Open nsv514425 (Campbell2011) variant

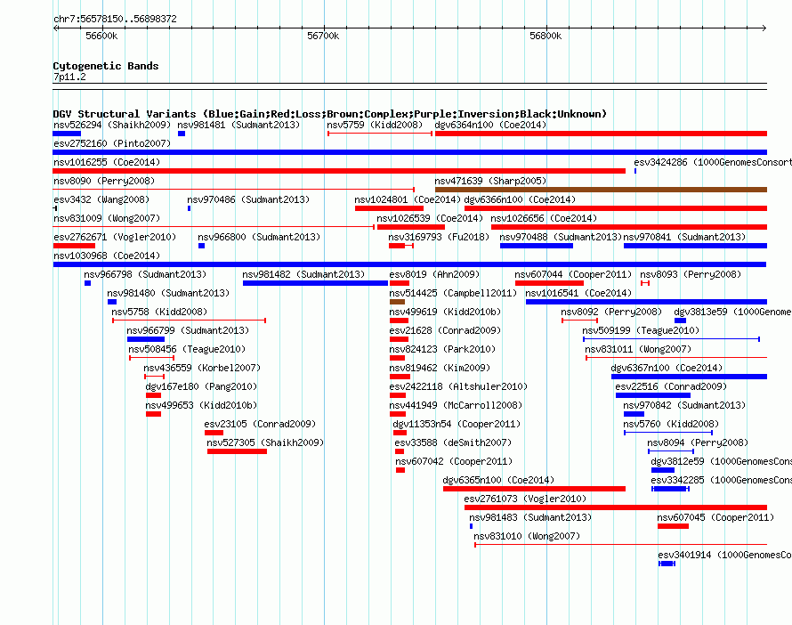(x=453, y=293)
